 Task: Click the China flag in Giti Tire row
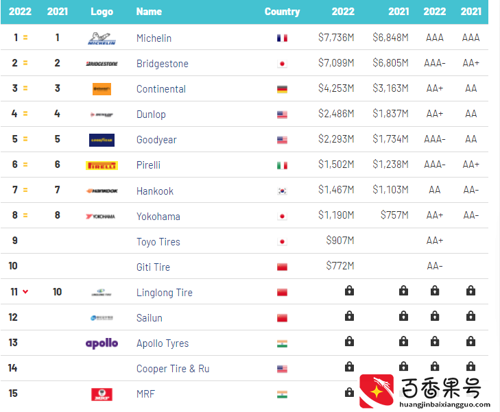pos(282,267)
